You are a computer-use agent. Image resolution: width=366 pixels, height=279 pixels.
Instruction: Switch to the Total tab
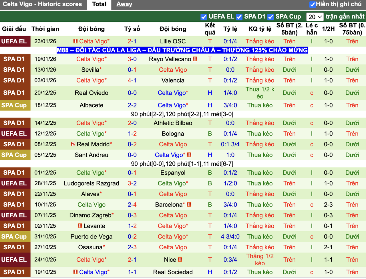click(99, 4)
